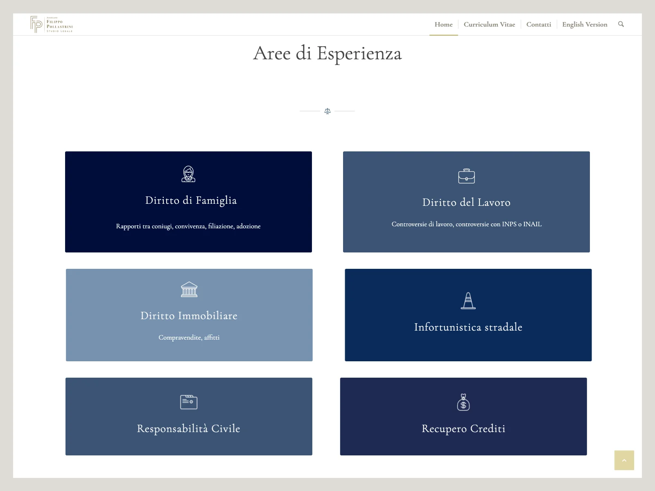Click the text 'Compravendite, affitti'

(x=189, y=338)
